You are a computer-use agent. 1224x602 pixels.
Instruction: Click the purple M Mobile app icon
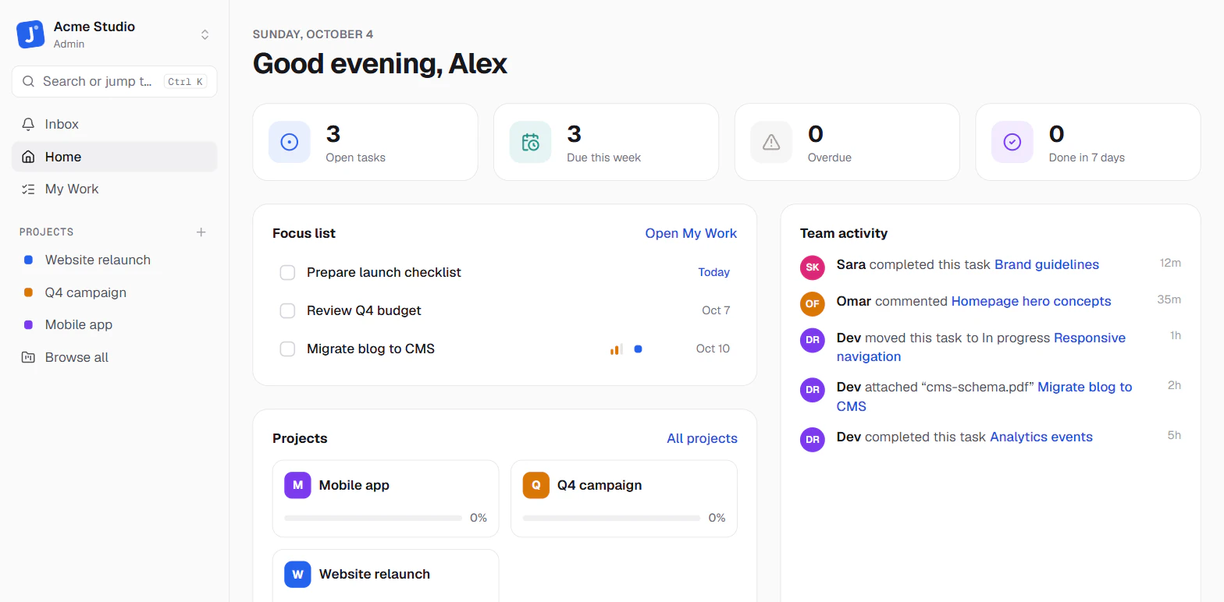click(x=297, y=485)
